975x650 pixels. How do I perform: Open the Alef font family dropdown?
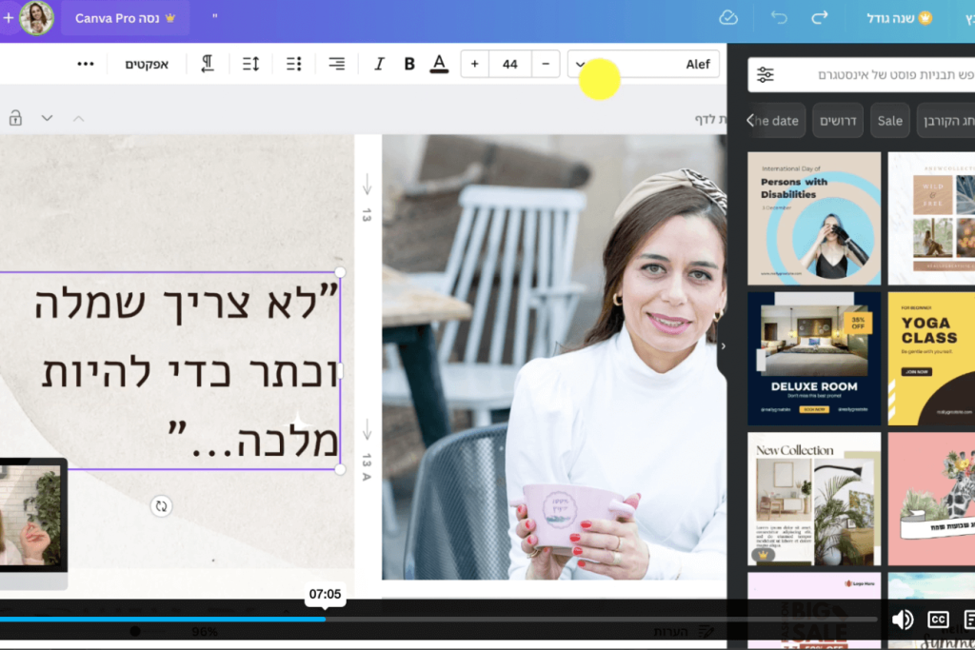click(644, 64)
